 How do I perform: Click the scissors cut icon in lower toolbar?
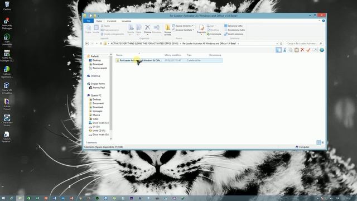point(284,50)
